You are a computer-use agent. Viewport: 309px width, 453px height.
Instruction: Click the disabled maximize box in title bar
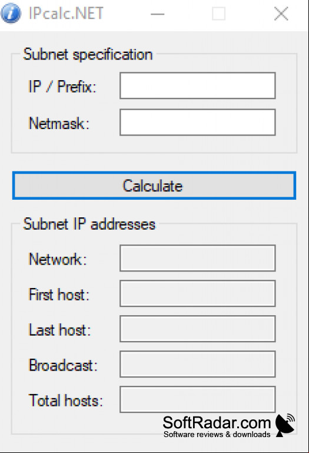click(x=218, y=14)
